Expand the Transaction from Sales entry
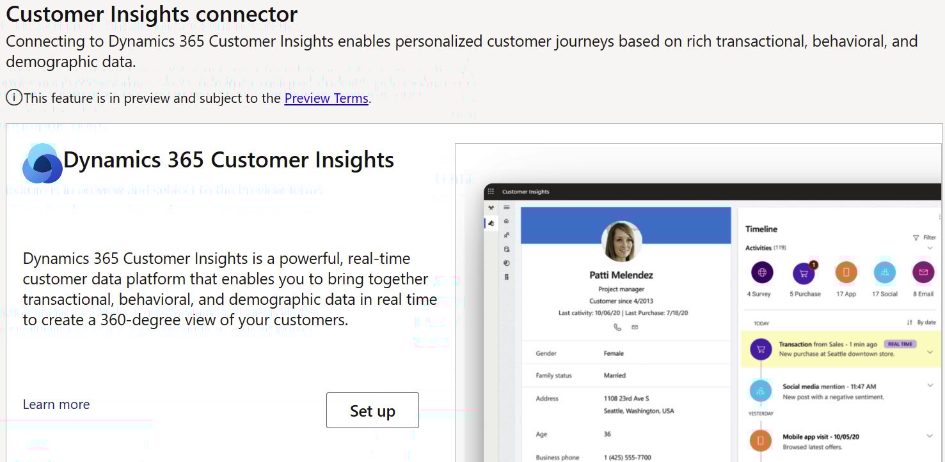945x462 pixels. [930, 352]
